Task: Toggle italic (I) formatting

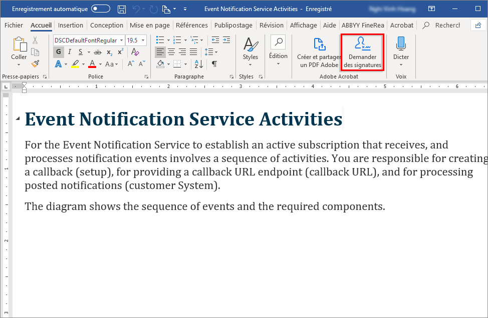Action: point(70,52)
